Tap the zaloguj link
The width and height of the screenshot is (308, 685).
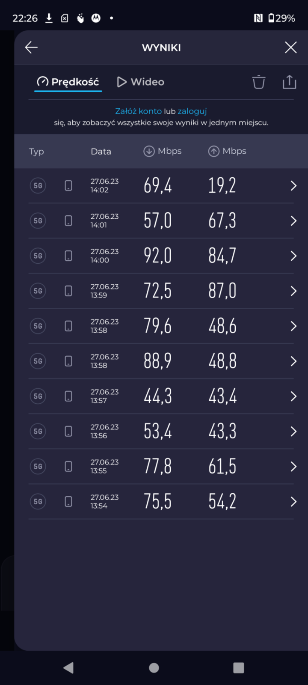pyautogui.click(x=192, y=111)
